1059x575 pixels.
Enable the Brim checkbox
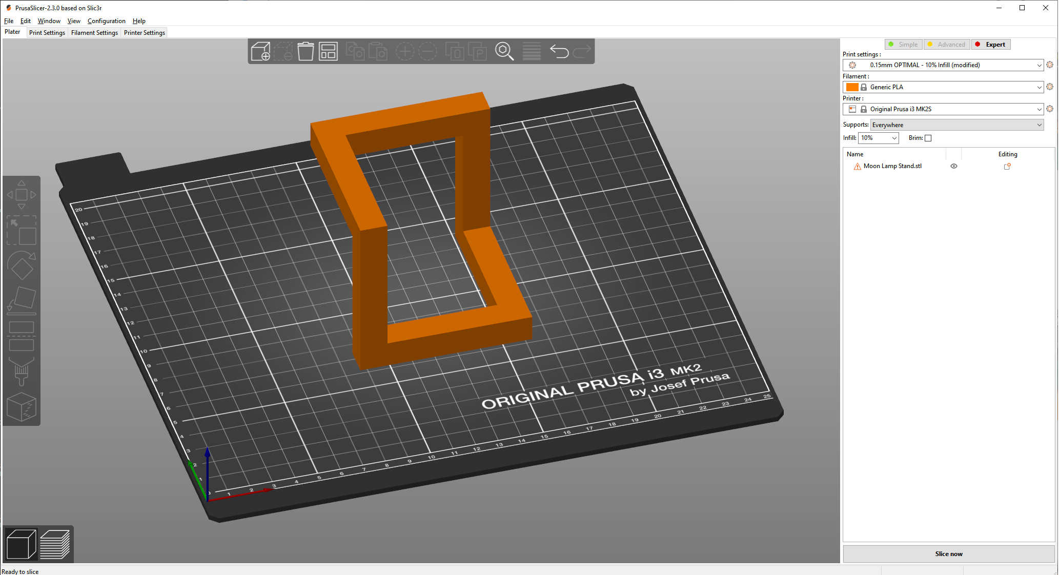click(x=928, y=138)
